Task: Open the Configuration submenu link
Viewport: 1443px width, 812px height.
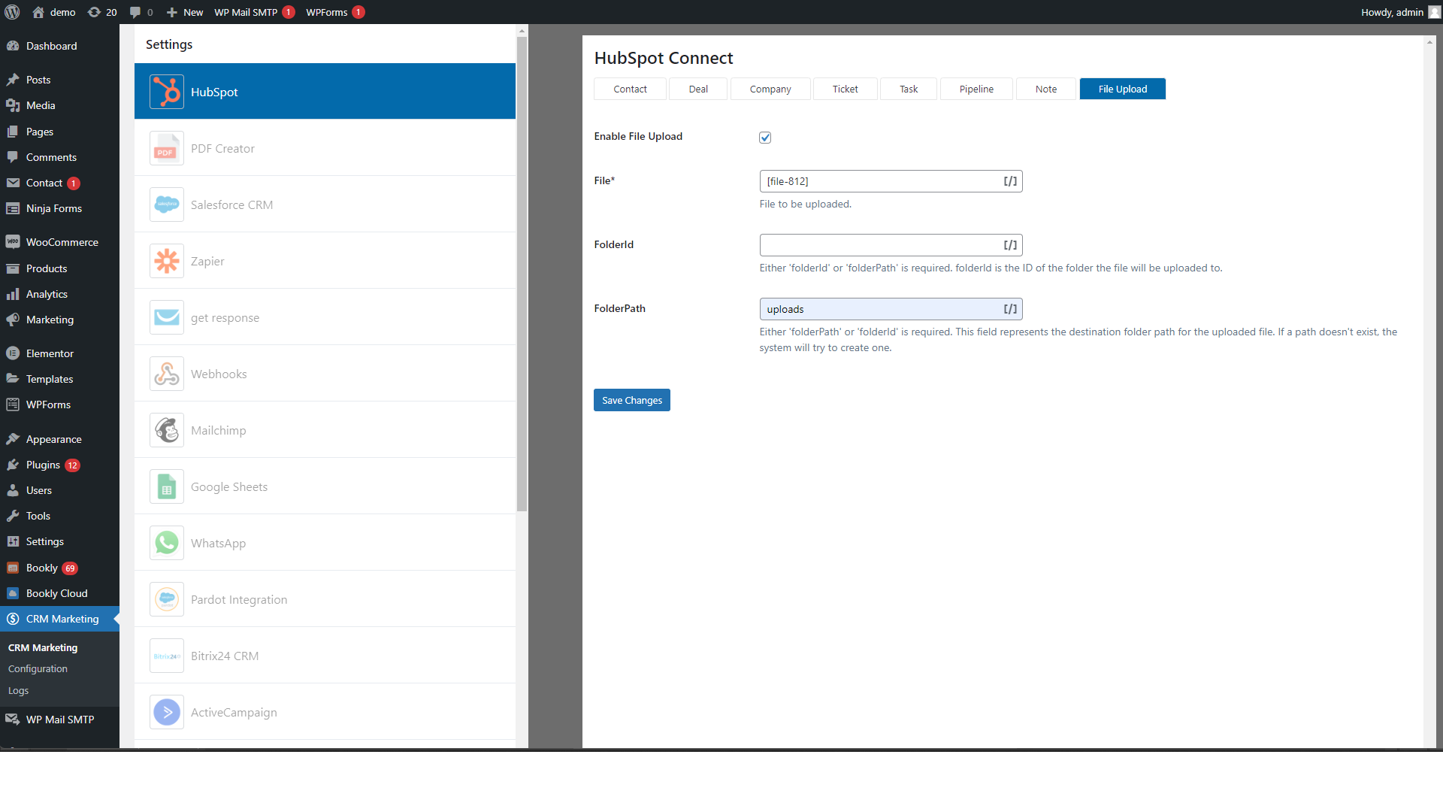Action: coord(38,668)
